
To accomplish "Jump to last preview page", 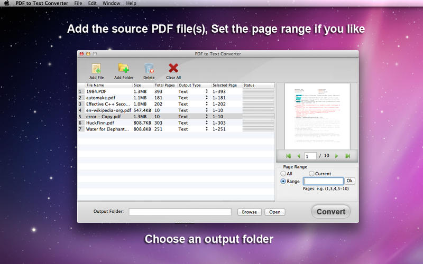I will click(x=348, y=156).
